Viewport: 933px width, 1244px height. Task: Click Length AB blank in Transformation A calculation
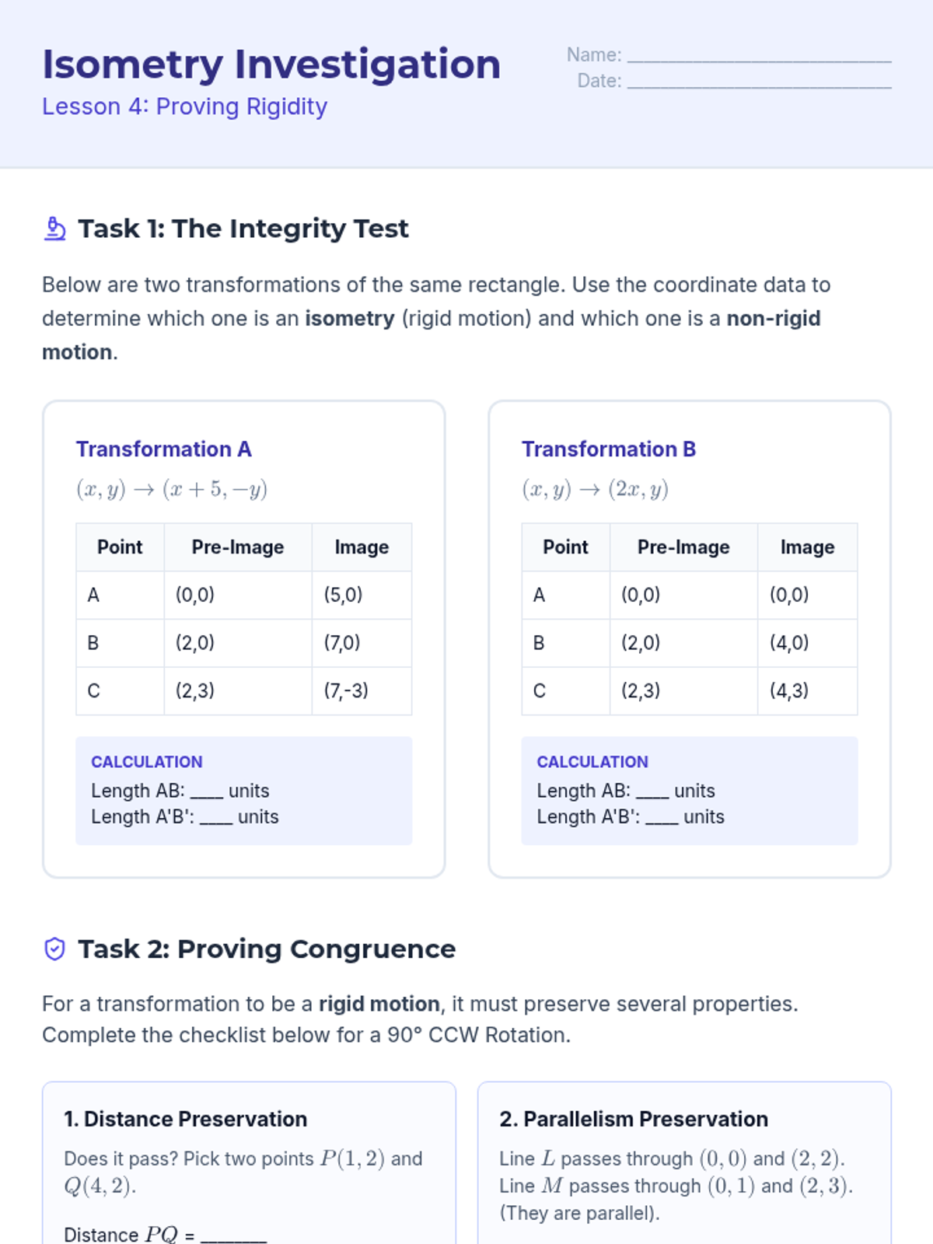point(207,791)
